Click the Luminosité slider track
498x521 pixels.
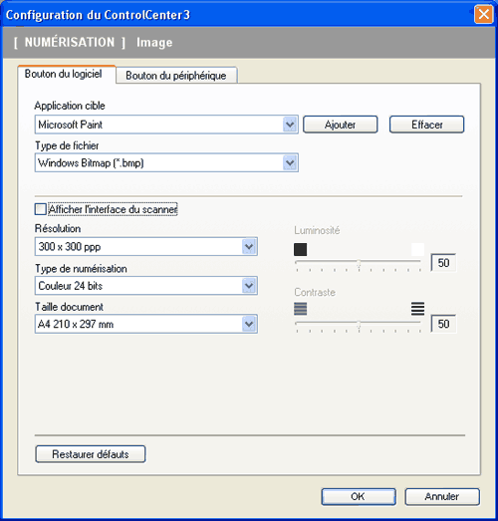tap(359, 262)
